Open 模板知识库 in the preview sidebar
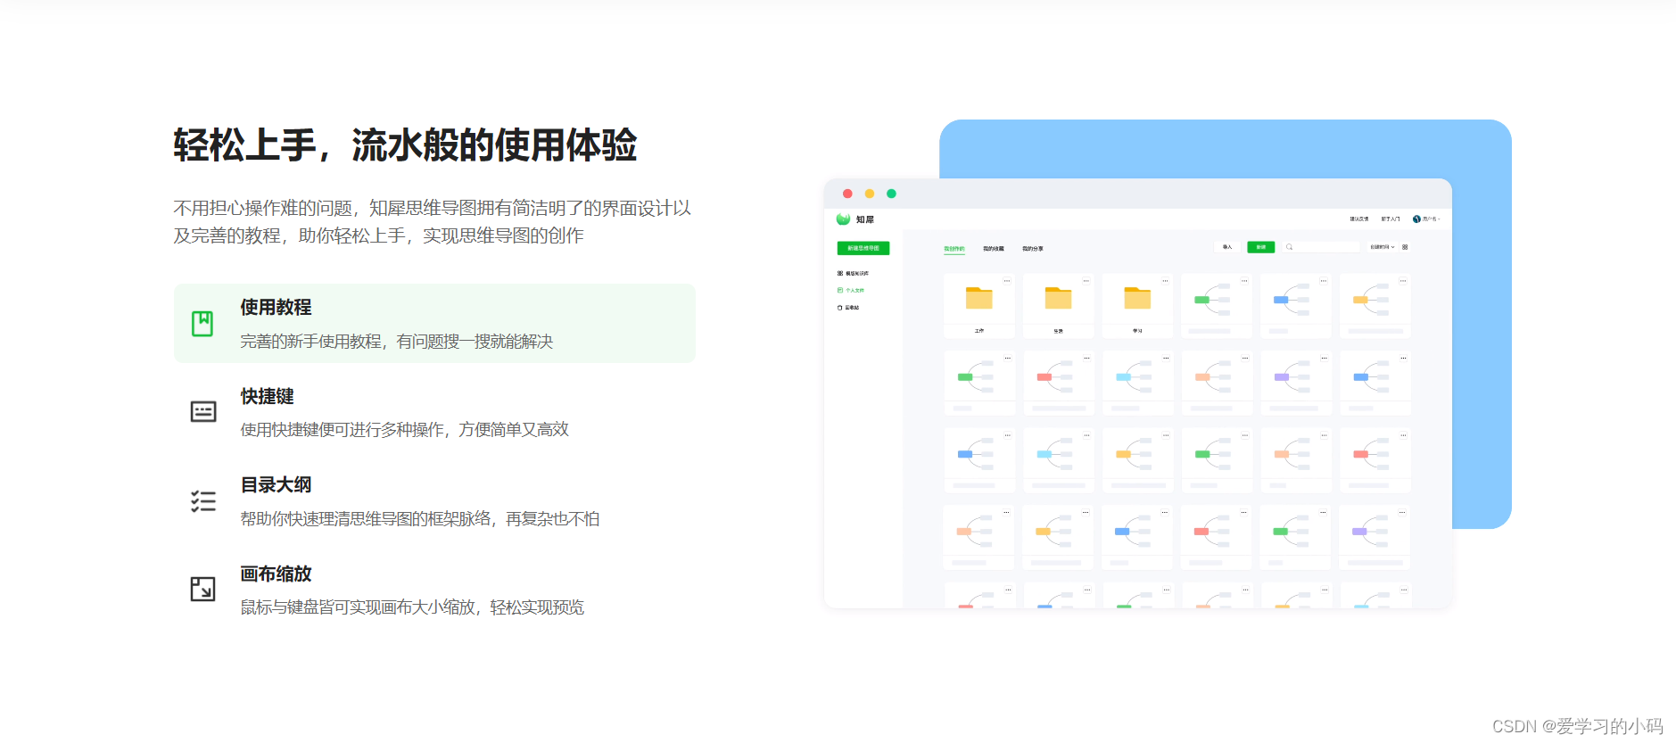The height and width of the screenshot is (743, 1676). [x=853, y=274]
